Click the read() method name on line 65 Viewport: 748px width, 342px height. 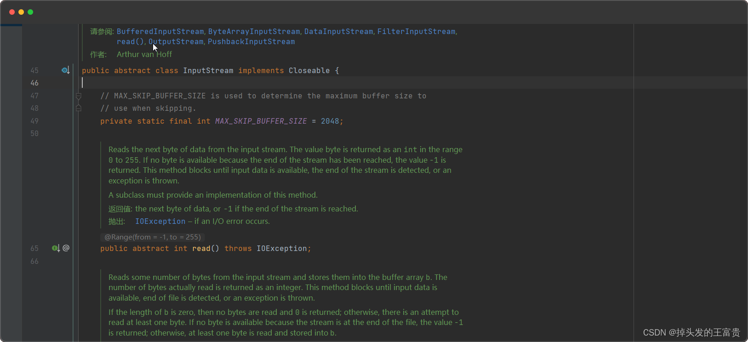click(x=201, y=248)
